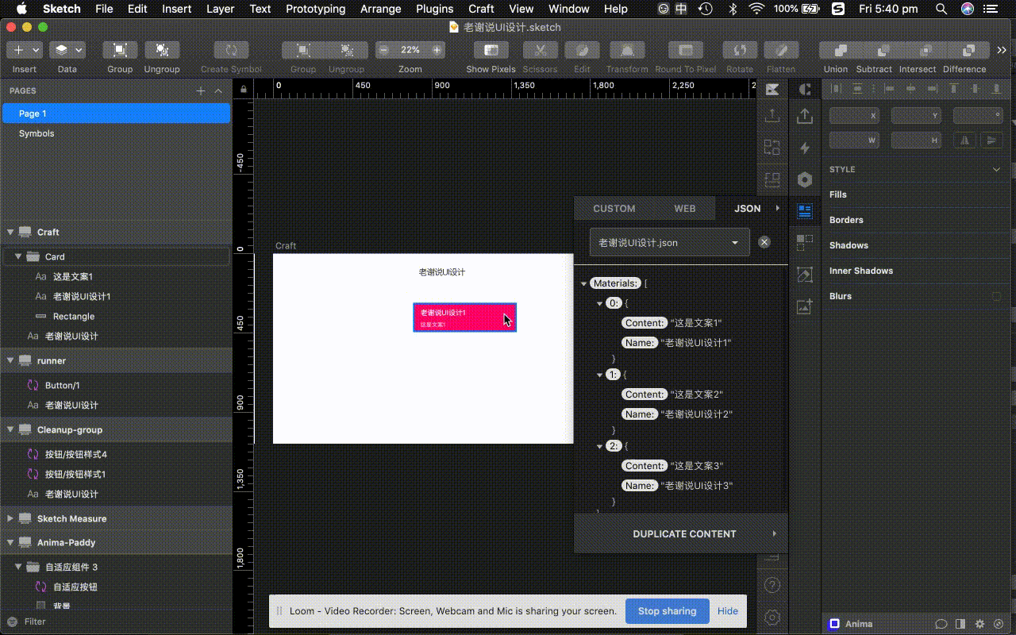Screen dimensions: 1016x635
Task: Click the X position field
Action: pos(854,116)
